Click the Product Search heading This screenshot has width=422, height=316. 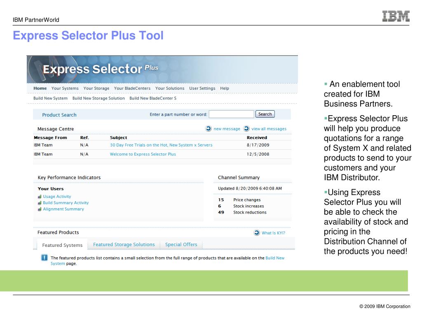(x=59, y=115)
